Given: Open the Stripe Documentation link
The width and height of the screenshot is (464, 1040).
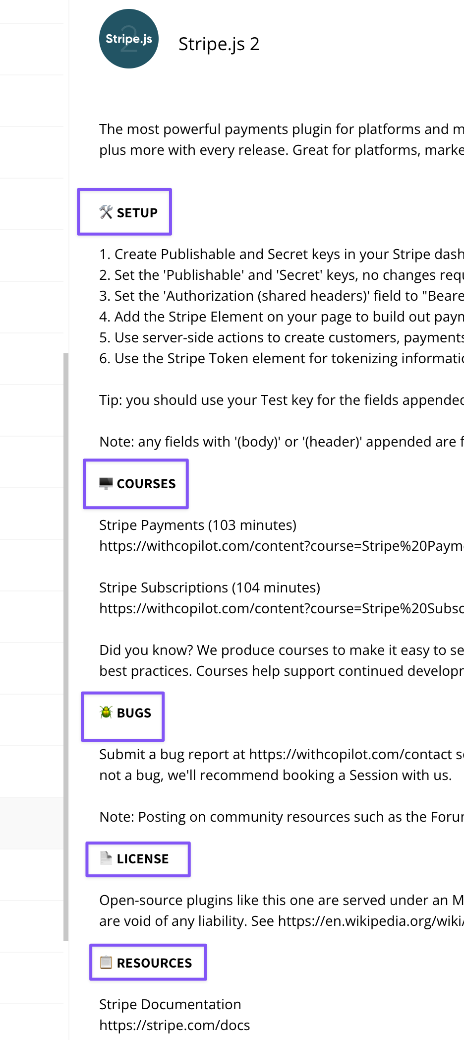Looking at the screenshot, I should click(x=174, y=1025).
